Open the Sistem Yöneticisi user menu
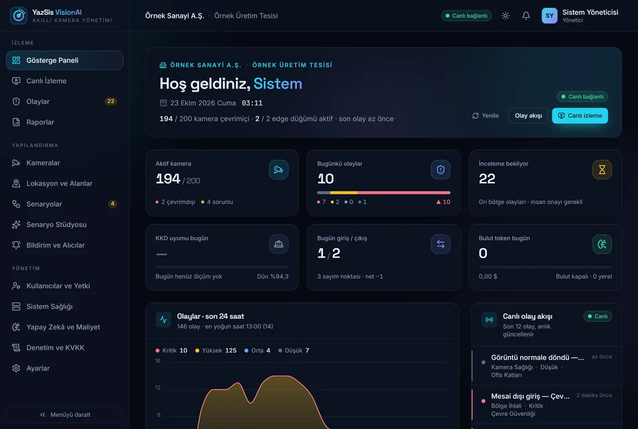Screen dimensions: 638x429 click(x=580, y=15)
